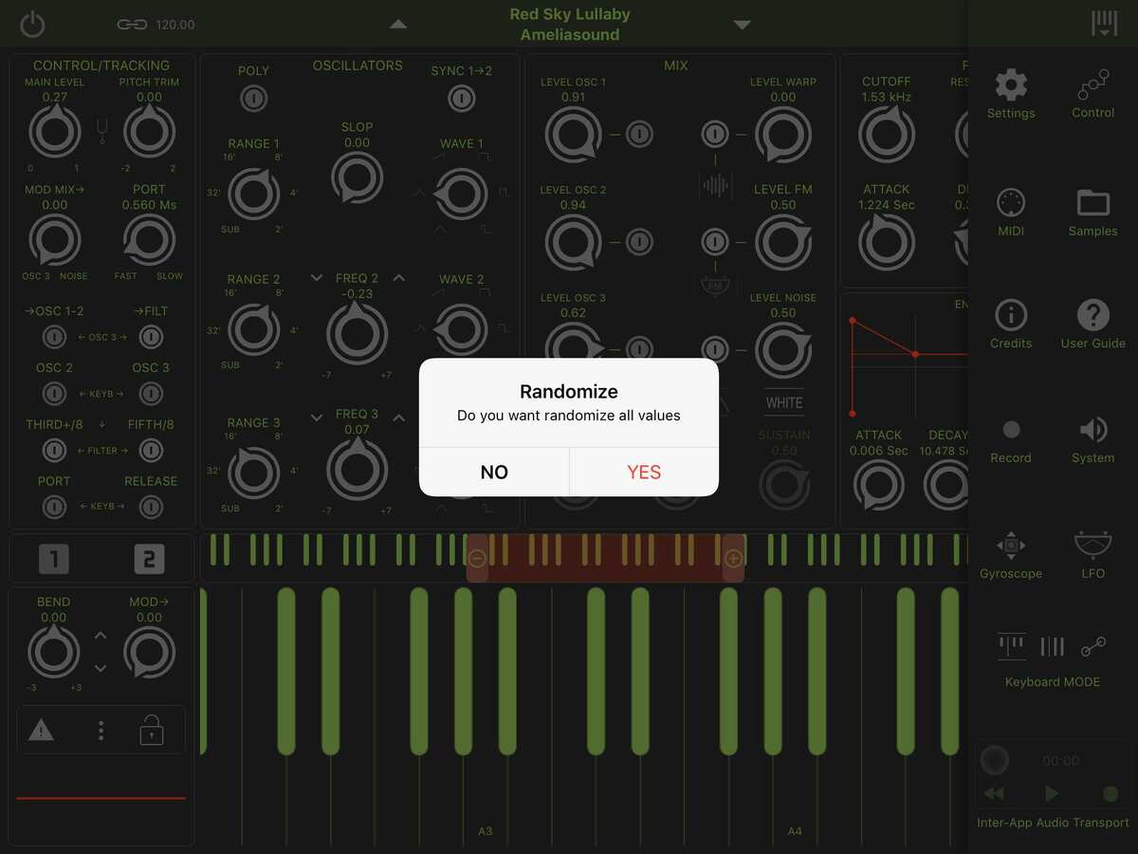
Task: Click the MOD MIX knob
Action: pos(54,241)
